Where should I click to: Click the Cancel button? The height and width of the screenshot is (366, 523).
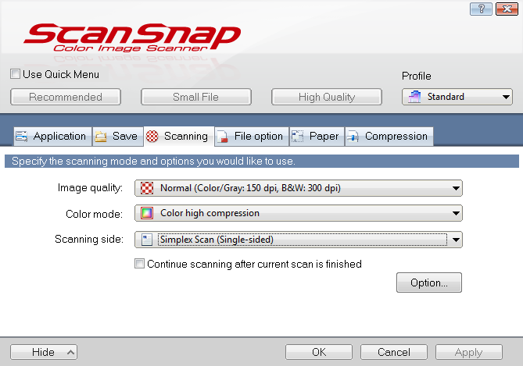click(394, 352)
